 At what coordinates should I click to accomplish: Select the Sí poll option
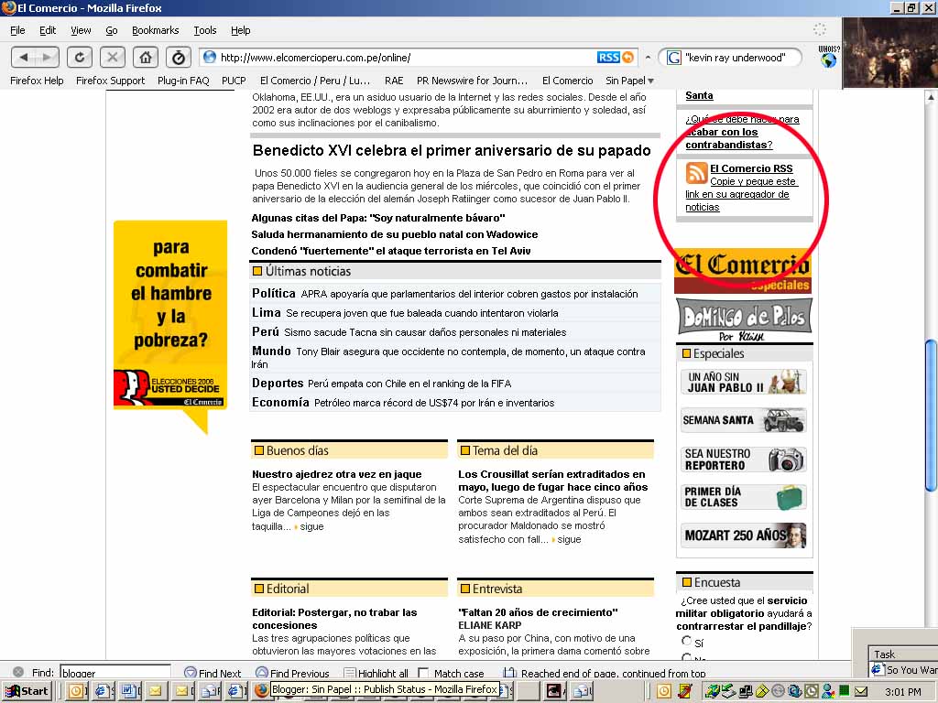point(687,641)
